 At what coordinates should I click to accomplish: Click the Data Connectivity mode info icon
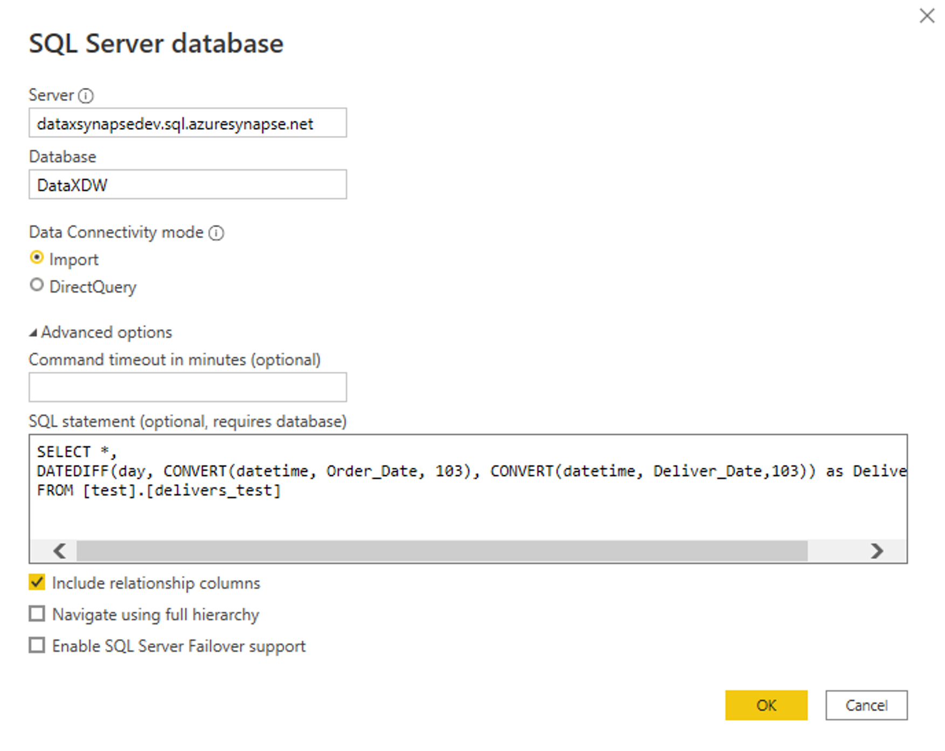pyautogui.click(x=216, y=233)
